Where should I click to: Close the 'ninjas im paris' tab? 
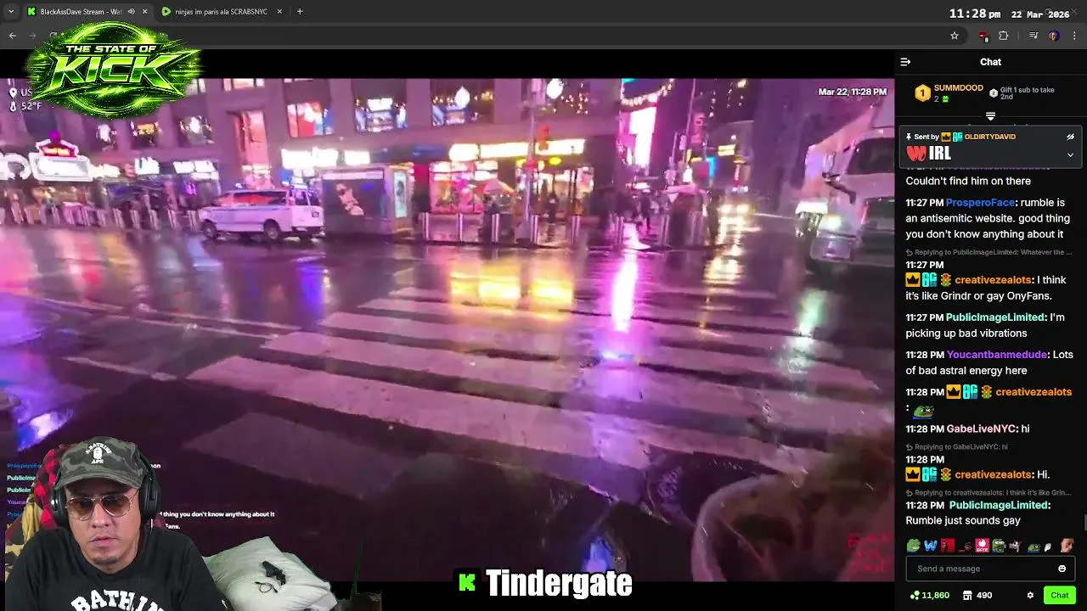[279, 12]
